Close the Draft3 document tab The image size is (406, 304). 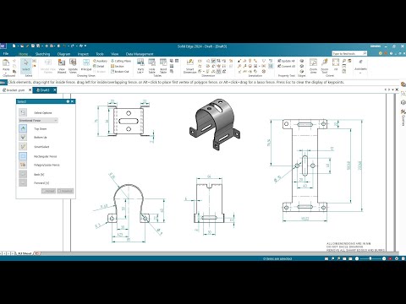pyautogui.click(x=54, y=90)
